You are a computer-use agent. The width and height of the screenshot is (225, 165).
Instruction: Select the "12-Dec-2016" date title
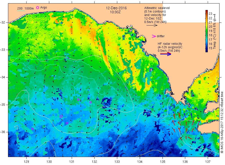116,8
